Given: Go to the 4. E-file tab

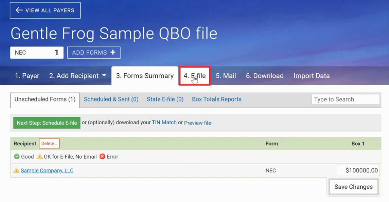Looking at the screenshot, I should pyautogui.click(x=195, y=76).
